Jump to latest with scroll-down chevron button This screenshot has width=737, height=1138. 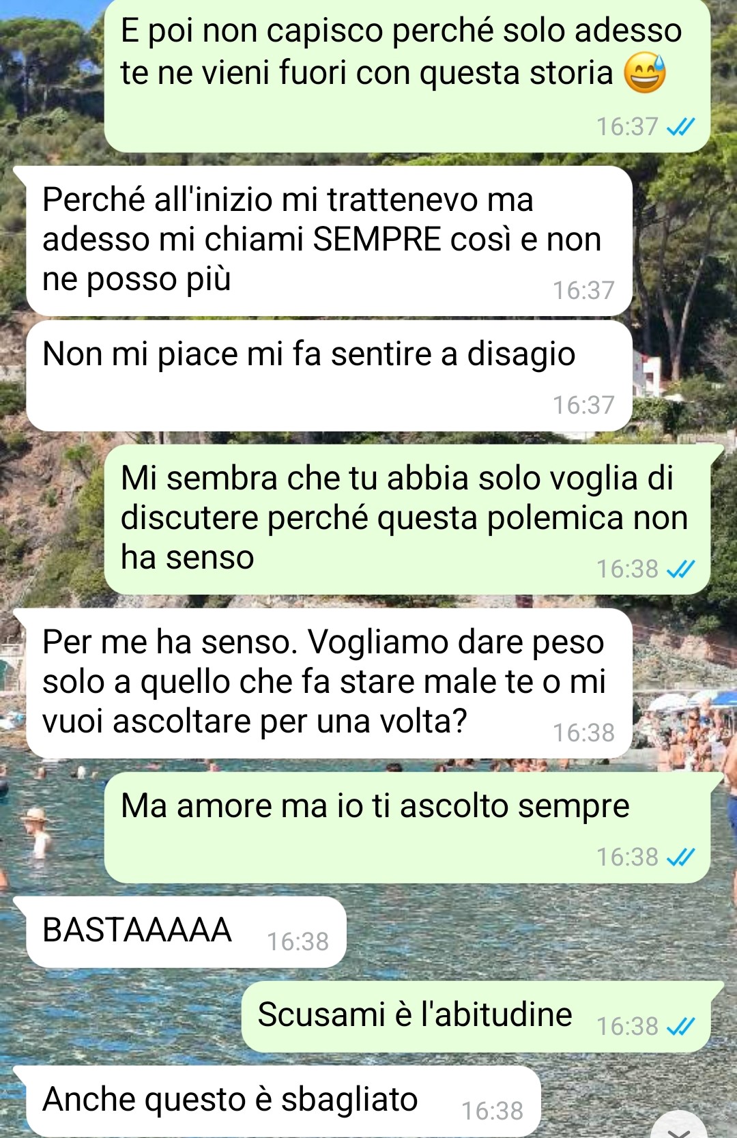[679, 1126]
